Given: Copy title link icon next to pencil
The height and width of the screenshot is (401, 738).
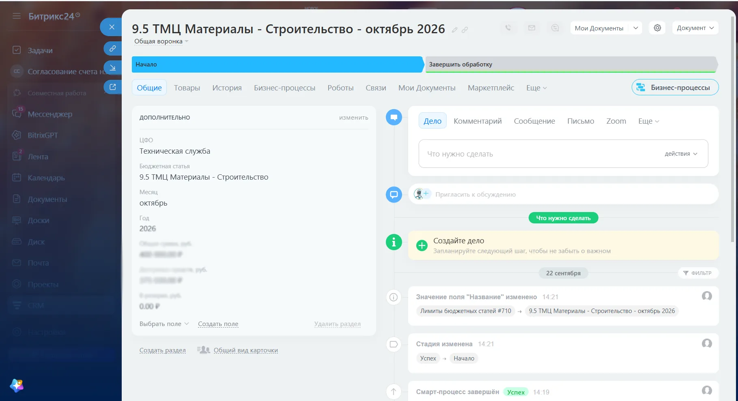Looking at the screenshot, I should 465,30.
